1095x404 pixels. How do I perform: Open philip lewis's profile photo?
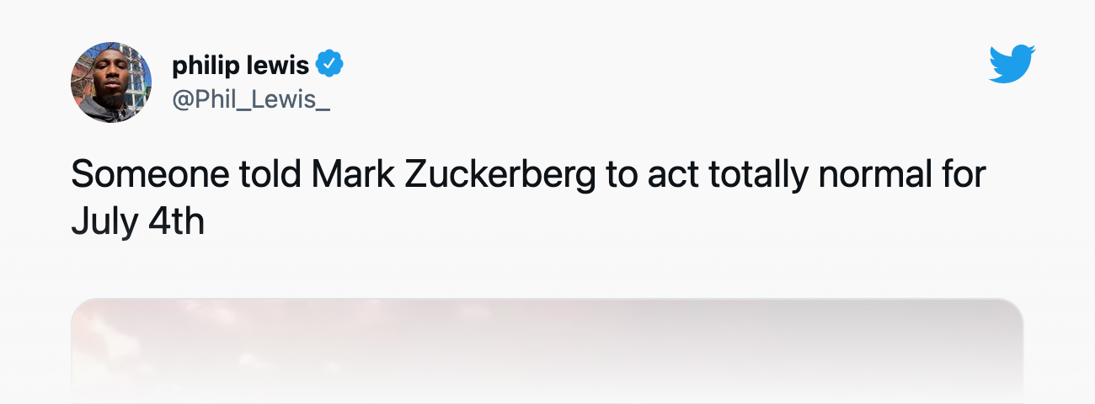[x=111, y=82]
